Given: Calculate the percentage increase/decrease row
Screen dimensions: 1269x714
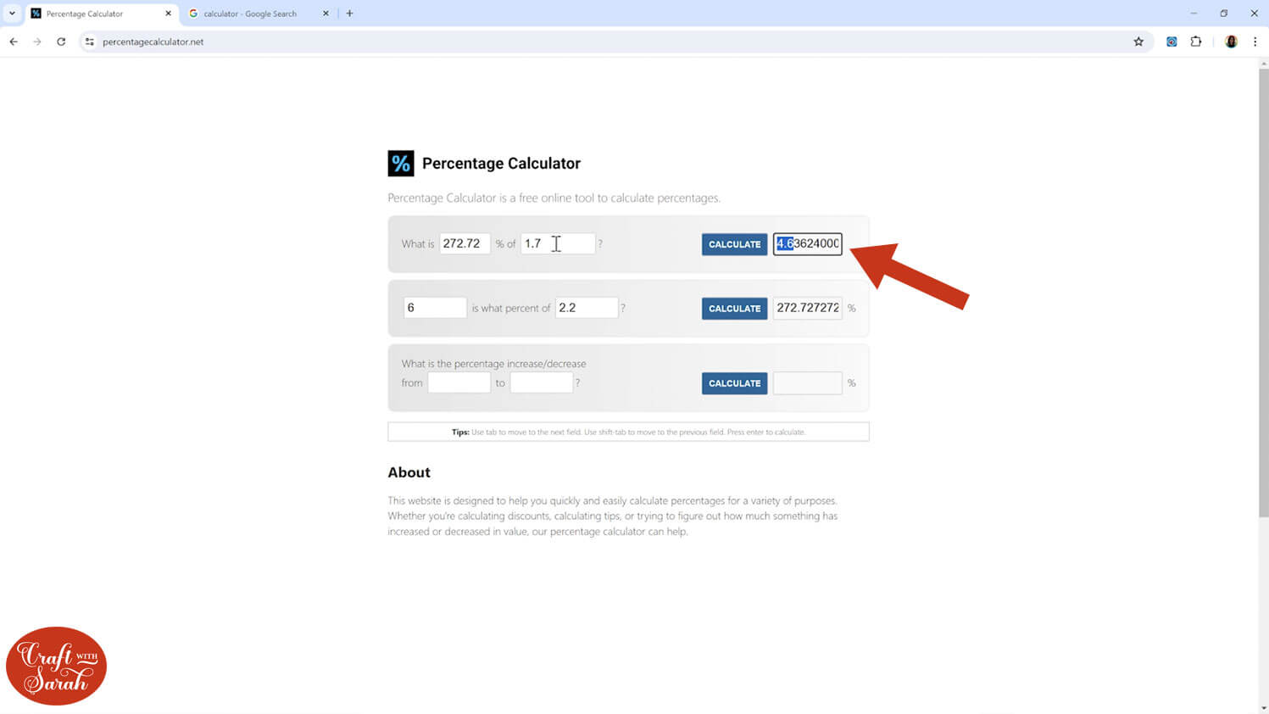Looking at the screenshot, I should coord(734,383).
